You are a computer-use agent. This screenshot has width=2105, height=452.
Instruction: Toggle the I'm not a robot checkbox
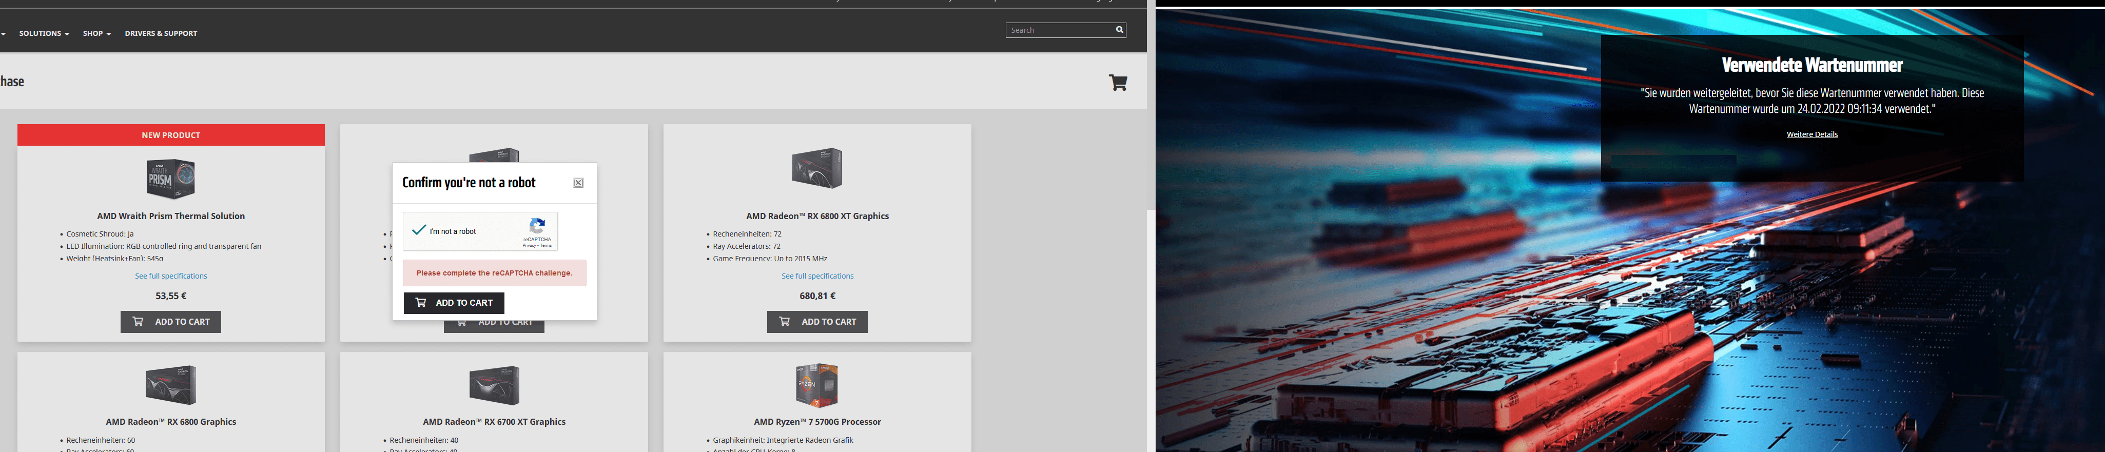coord(419,230)
